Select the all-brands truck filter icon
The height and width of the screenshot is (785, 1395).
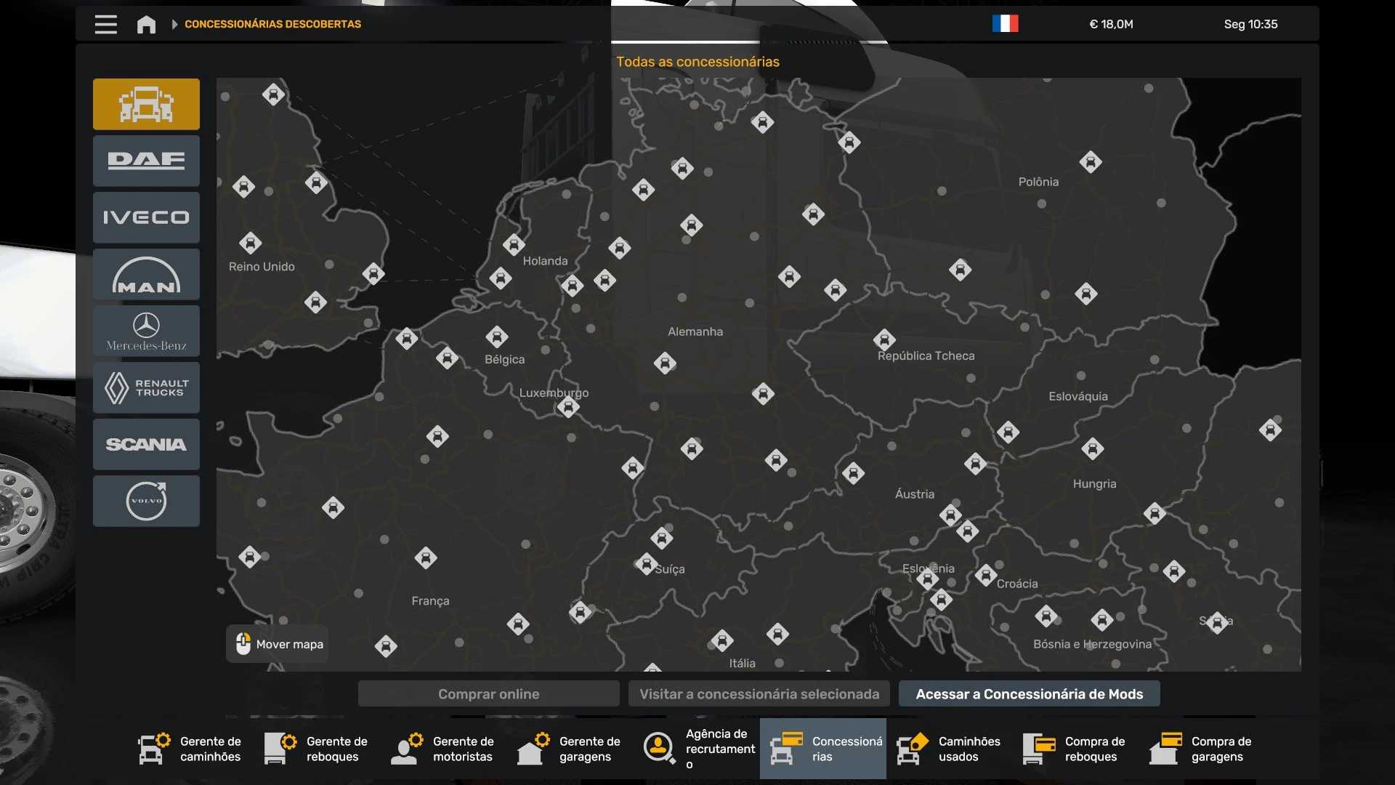coord(146,104)
